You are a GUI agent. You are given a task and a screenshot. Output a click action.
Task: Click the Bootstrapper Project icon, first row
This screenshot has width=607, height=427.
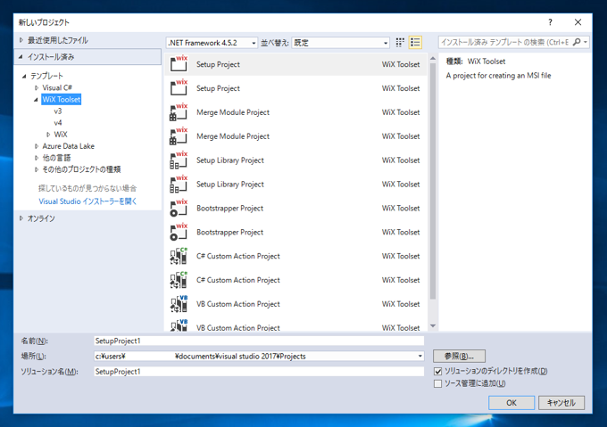179,208
